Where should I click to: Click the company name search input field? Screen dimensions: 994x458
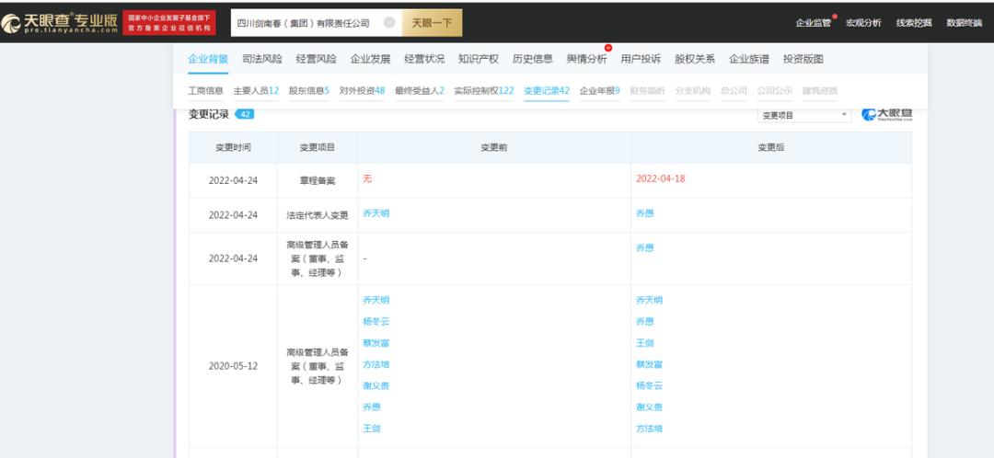(x=308, y=23)
